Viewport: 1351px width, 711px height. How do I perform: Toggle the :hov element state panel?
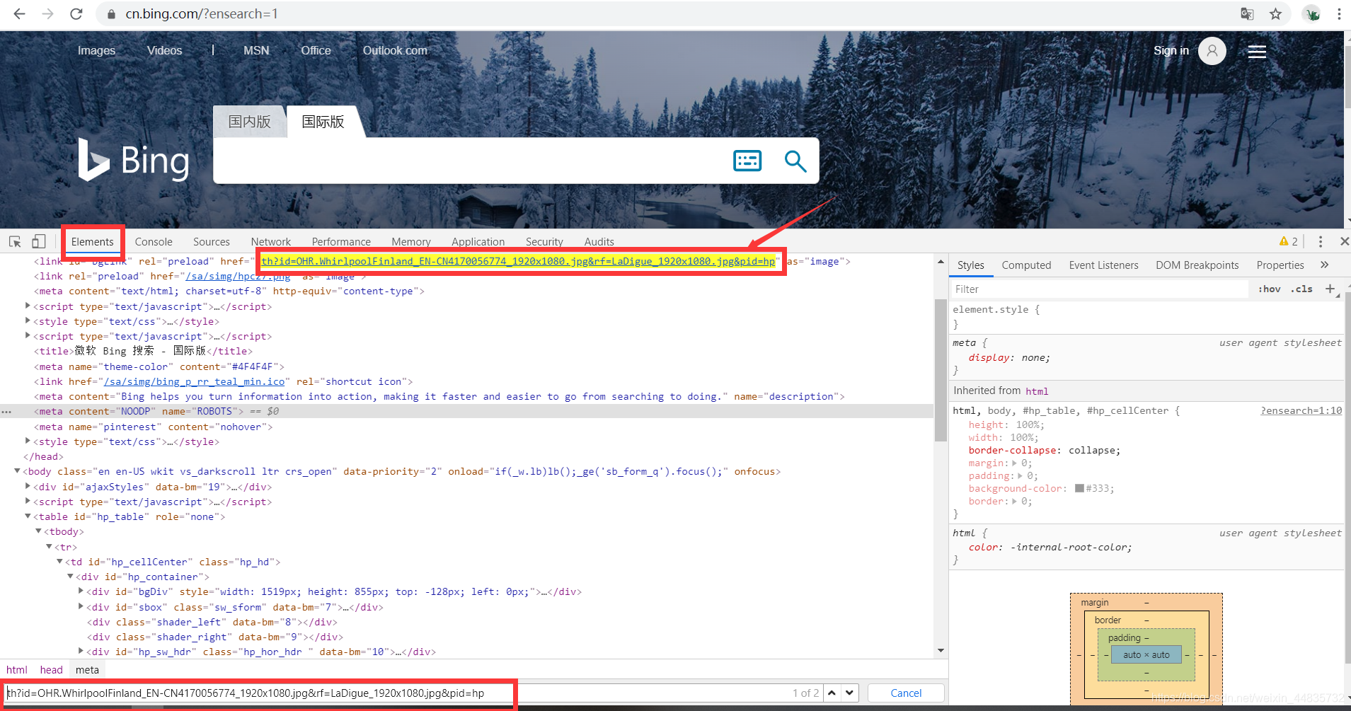pos(1270,289)
